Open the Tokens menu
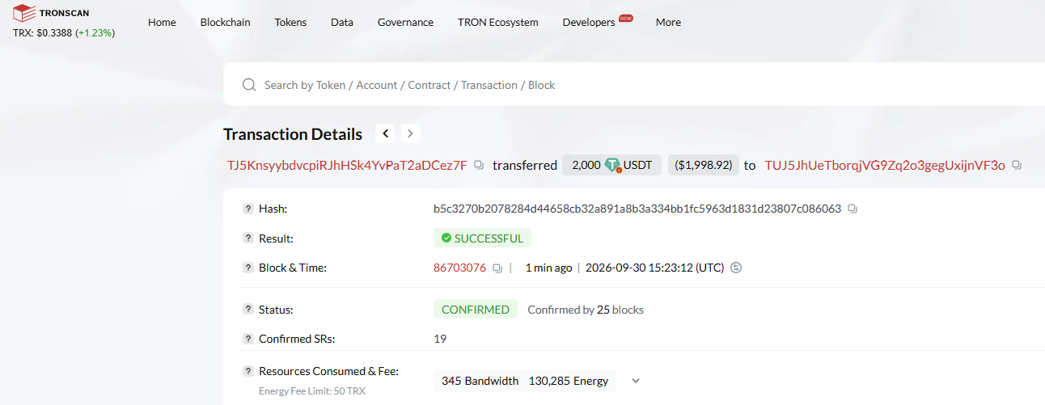 coord(290,22)
